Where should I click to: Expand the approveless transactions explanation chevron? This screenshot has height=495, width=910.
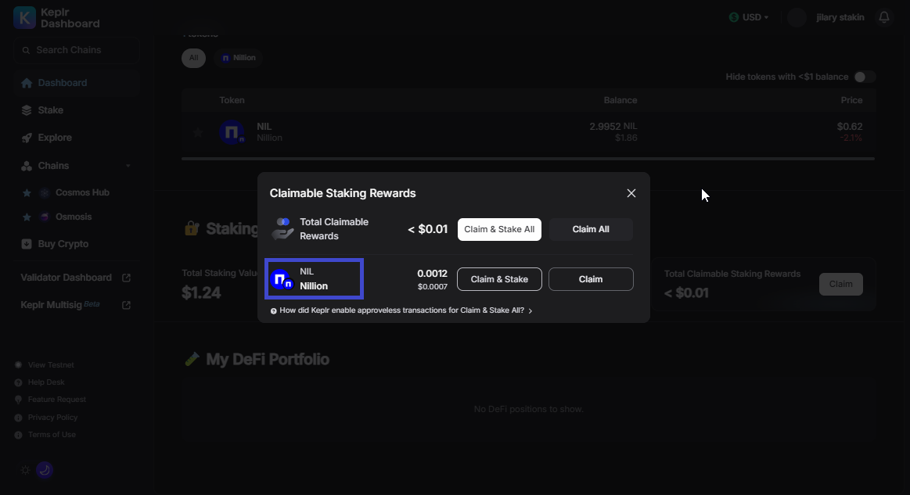(530, 310)
